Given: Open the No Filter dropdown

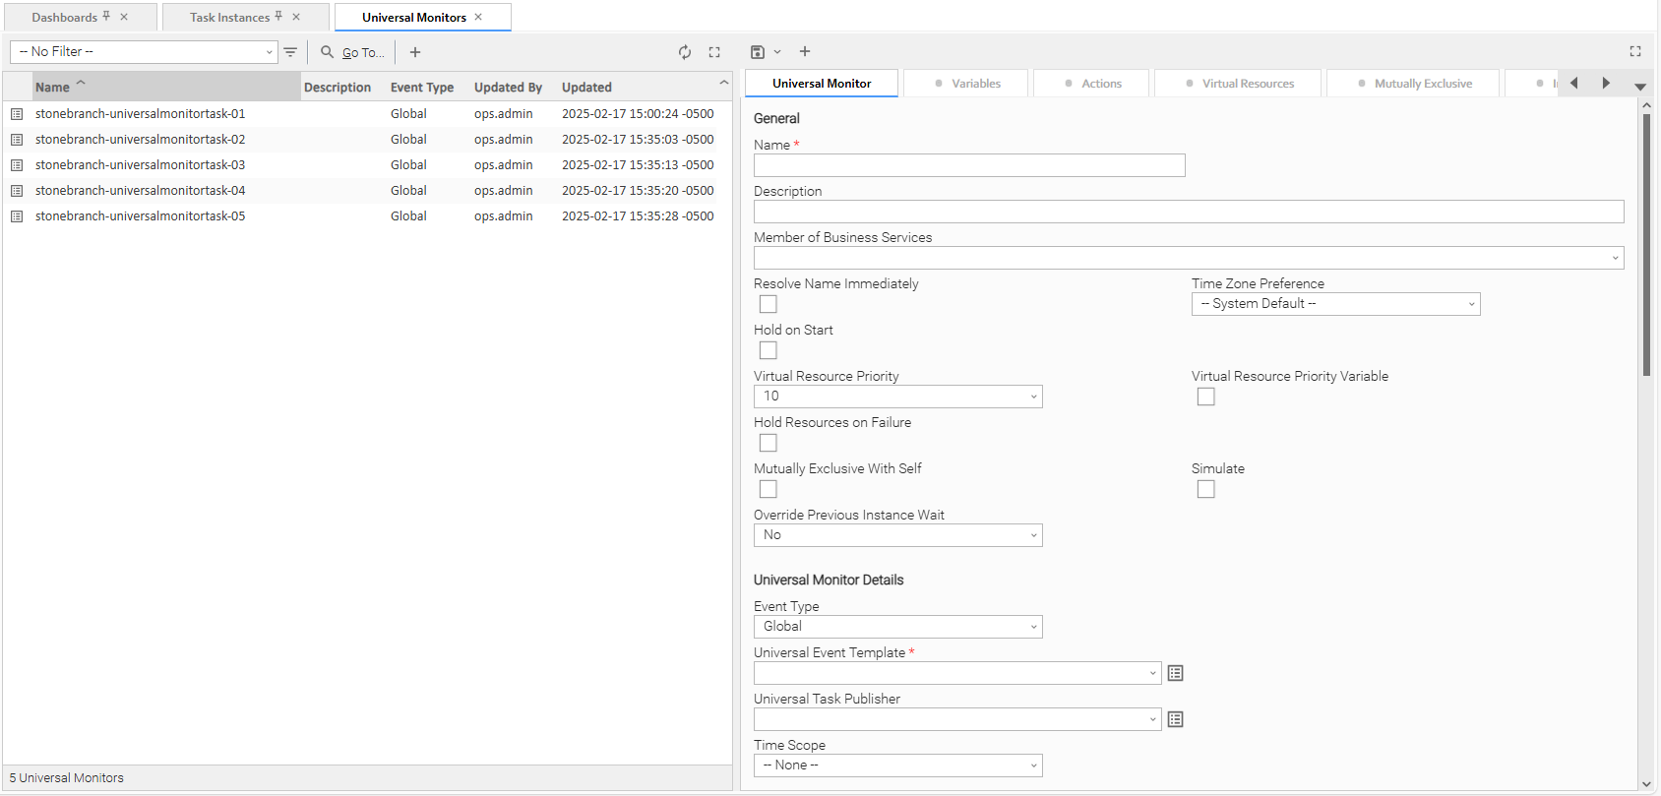Looking at the screenshot, I should [x=144, y=52].
